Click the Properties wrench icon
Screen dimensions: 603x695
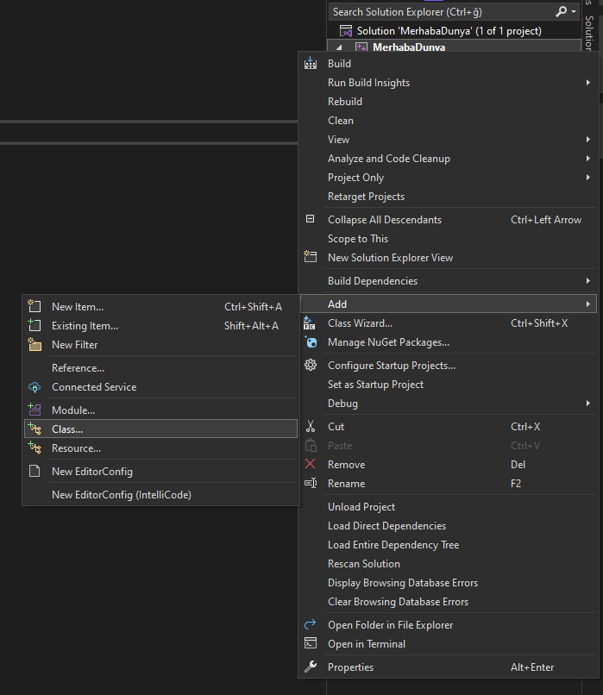pyautogui.click(x=311, y=667)
